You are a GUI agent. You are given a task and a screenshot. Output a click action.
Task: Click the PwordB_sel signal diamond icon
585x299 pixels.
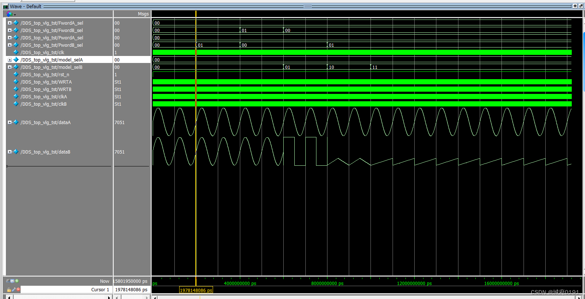coord(16,45)
